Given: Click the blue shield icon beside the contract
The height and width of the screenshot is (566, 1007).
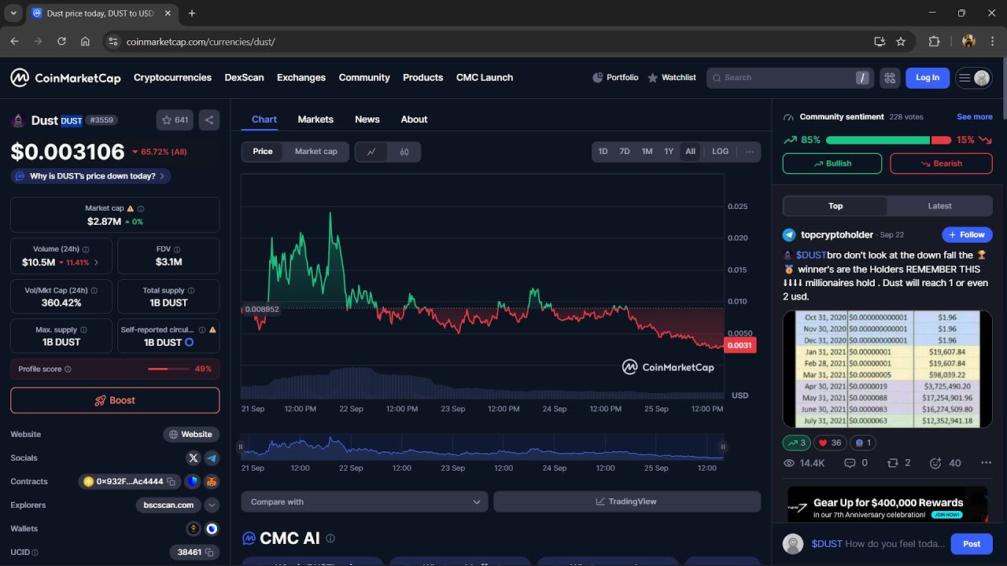Looking at the screenshot, I should [x=194, y=481].
